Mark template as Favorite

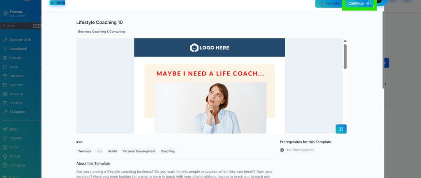click(329, 3)
